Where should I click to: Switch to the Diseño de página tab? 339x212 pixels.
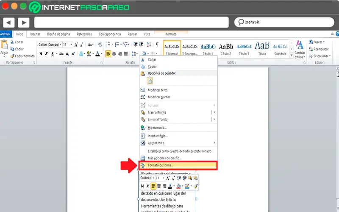(x=58, y=34)
